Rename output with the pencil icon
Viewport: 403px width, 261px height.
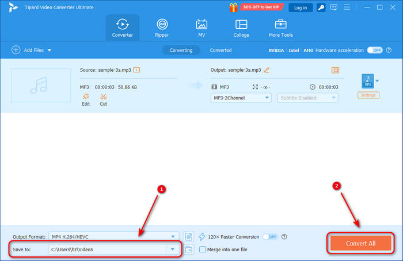pos(267,70)
